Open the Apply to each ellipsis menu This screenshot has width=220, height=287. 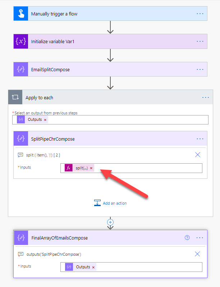tap(205, 97)
